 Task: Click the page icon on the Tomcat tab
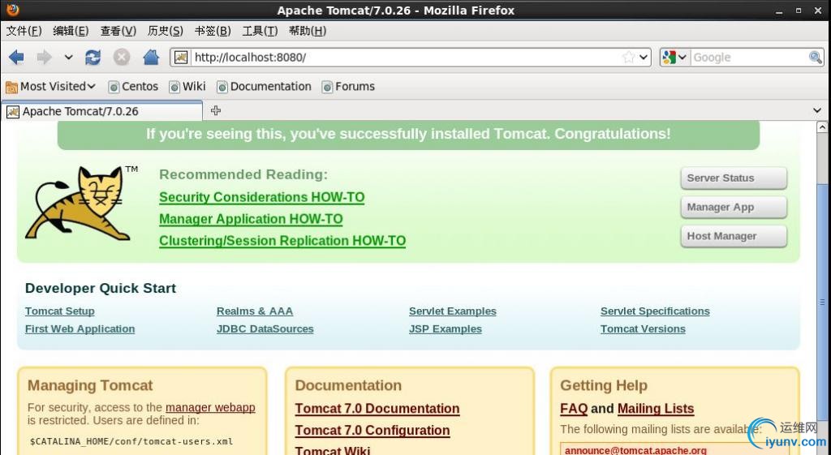click(x=13, y=111)
